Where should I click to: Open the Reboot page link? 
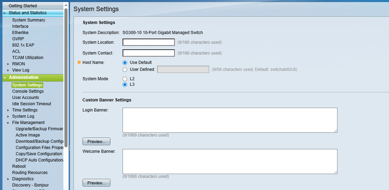[x=19, y=166]
